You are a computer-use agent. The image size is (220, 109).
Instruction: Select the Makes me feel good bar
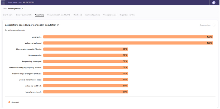(x=128, y=43)
